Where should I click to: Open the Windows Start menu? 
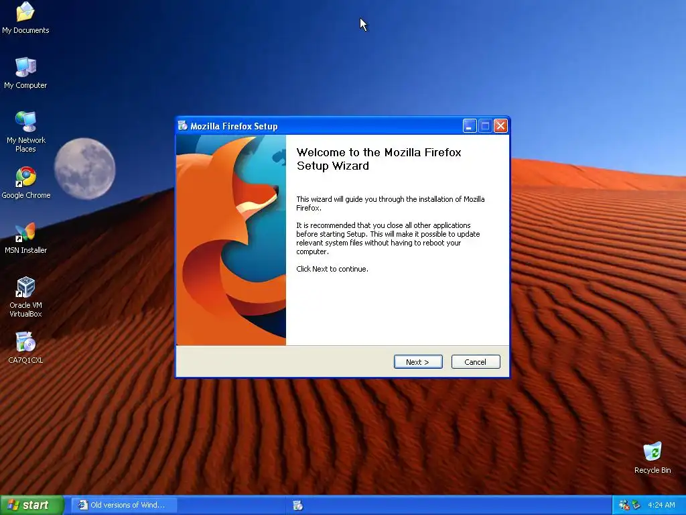pos(31,505)
